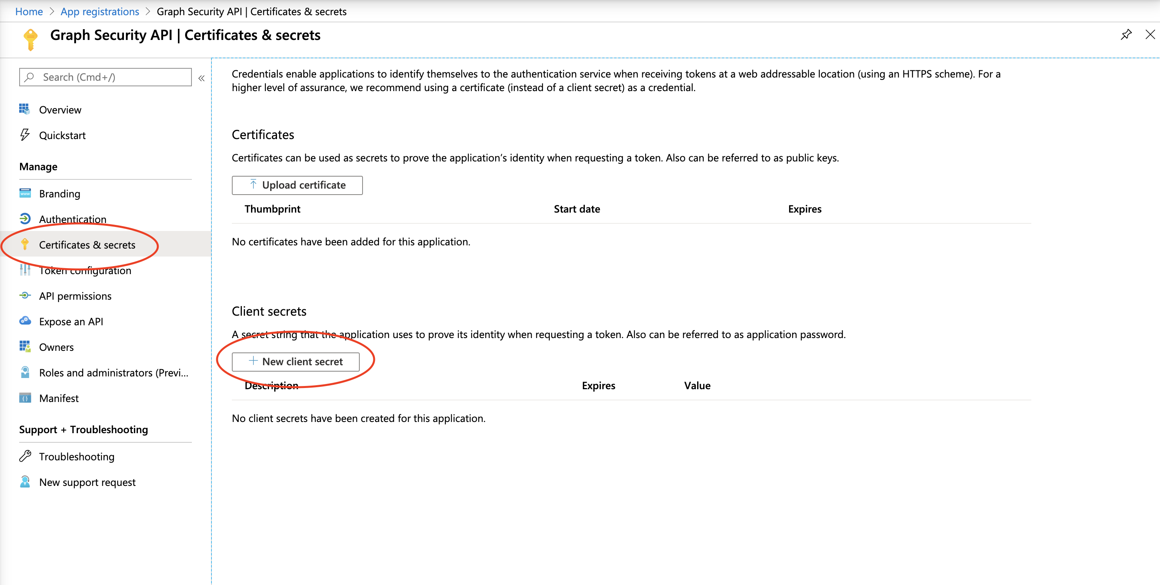This screenshot has width=1160, height=585.
Task: Go to Home breadcrumb link
Action: point(29,12)
